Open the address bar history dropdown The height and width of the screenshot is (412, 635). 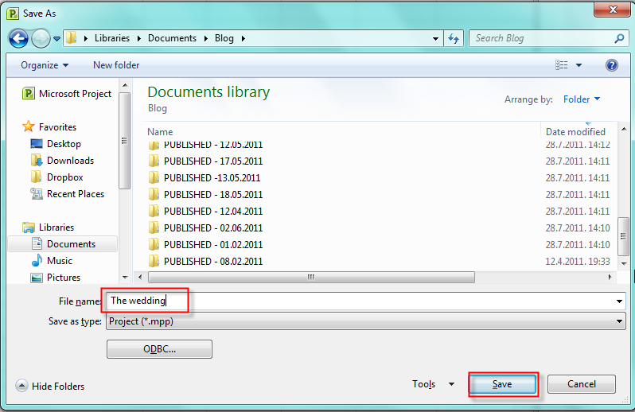tap(435, 38)
